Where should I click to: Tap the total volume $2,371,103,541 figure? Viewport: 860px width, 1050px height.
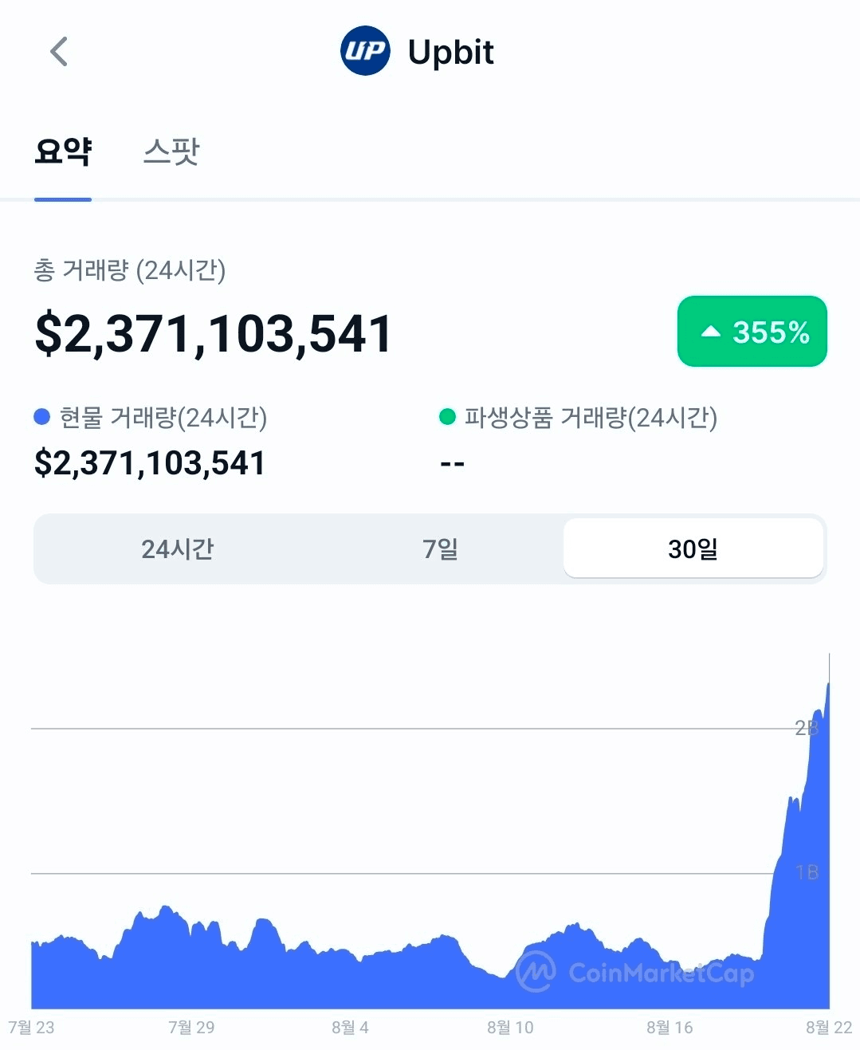213,333
